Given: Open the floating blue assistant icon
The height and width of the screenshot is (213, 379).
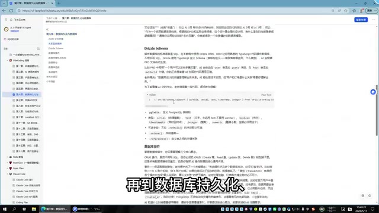Looking at the screenshot, I should 373,92.
